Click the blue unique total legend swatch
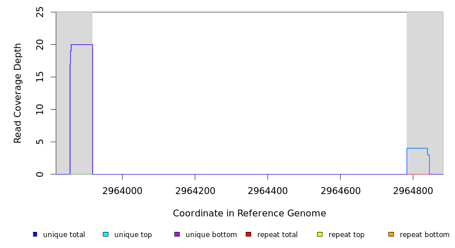Screen dimensions: 455x248 pyautogui.click(x=35, y=234)
